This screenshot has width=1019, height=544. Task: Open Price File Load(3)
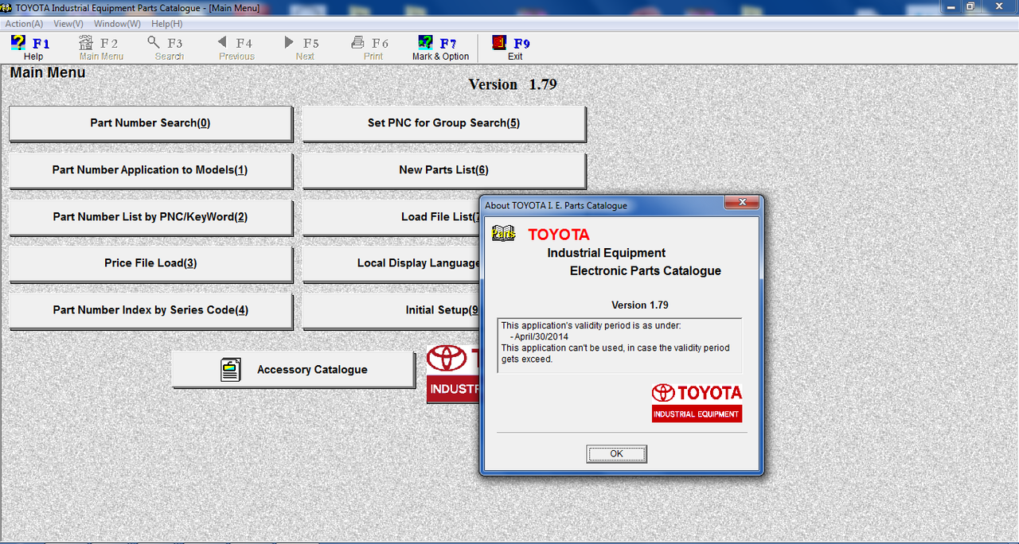point(150,263)
